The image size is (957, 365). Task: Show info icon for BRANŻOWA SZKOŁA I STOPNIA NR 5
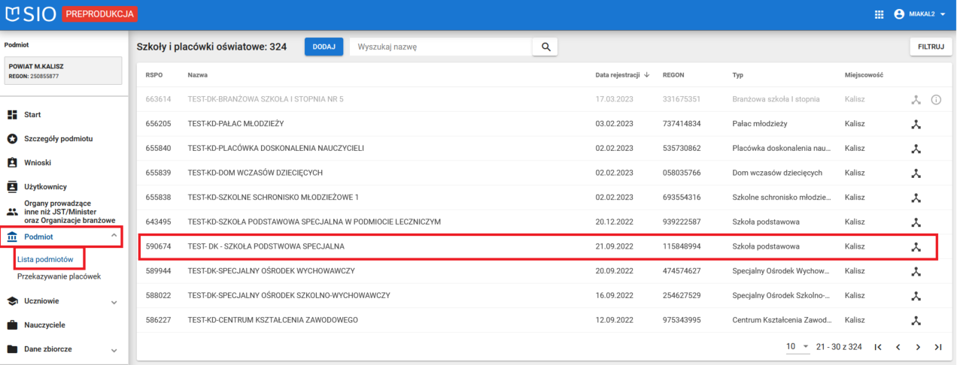pyautogui.click(x=937, y=99)
